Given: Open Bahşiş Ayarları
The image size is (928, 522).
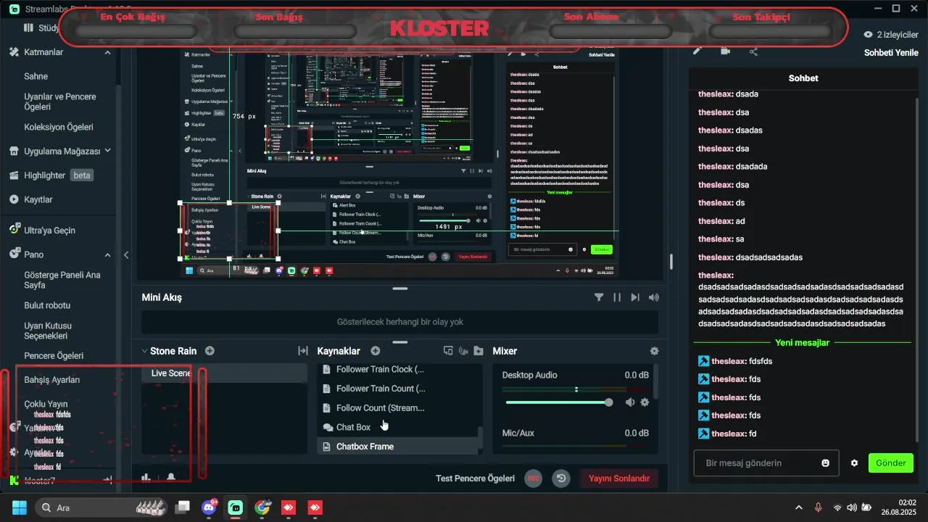Looking at the screenshot, I should tap(52, 380).
